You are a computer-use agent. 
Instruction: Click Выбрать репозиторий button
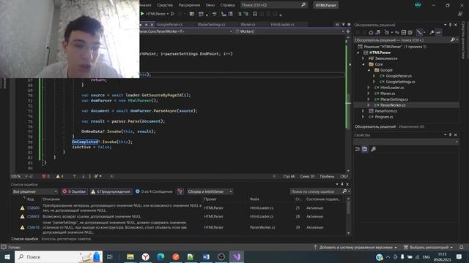429,247
